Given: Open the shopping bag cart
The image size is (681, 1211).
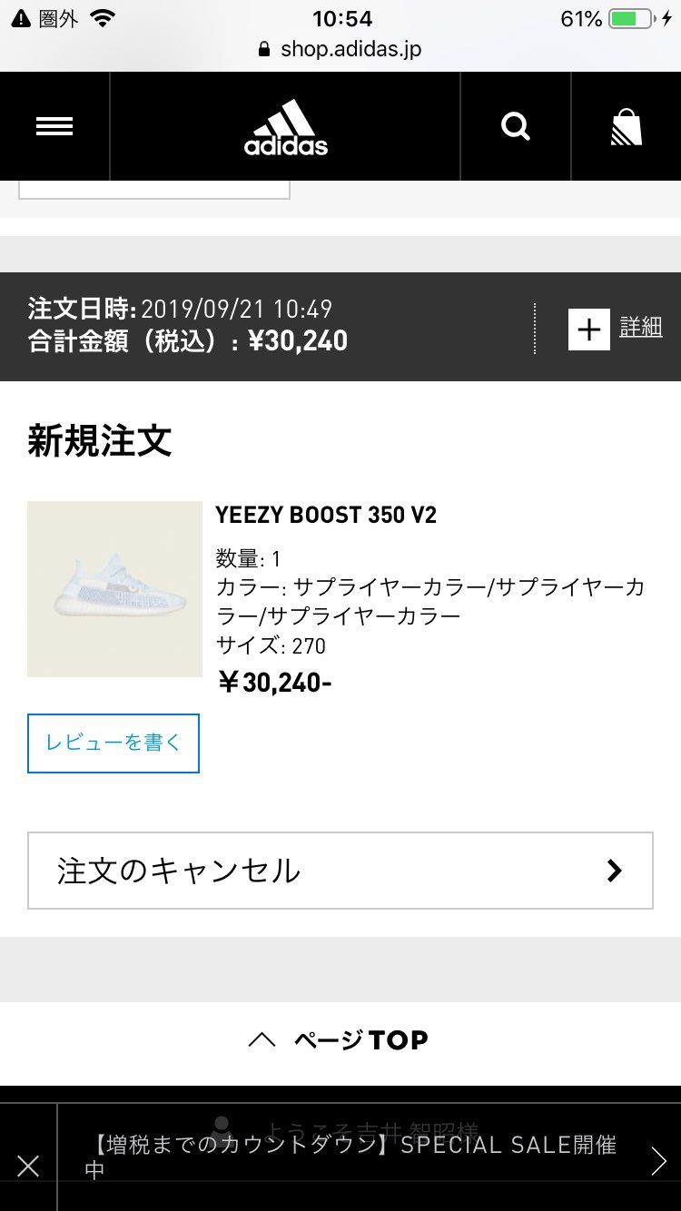Looking at the screenshot, I should tap(627, 127).
